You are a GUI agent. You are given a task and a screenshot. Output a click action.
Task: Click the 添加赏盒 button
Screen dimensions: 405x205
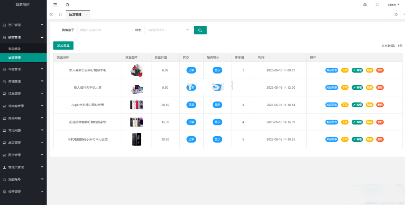pos(63,46)
